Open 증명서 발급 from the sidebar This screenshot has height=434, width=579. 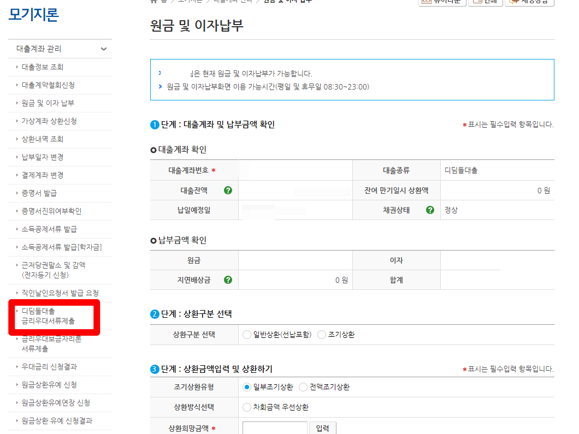point(39,193)
